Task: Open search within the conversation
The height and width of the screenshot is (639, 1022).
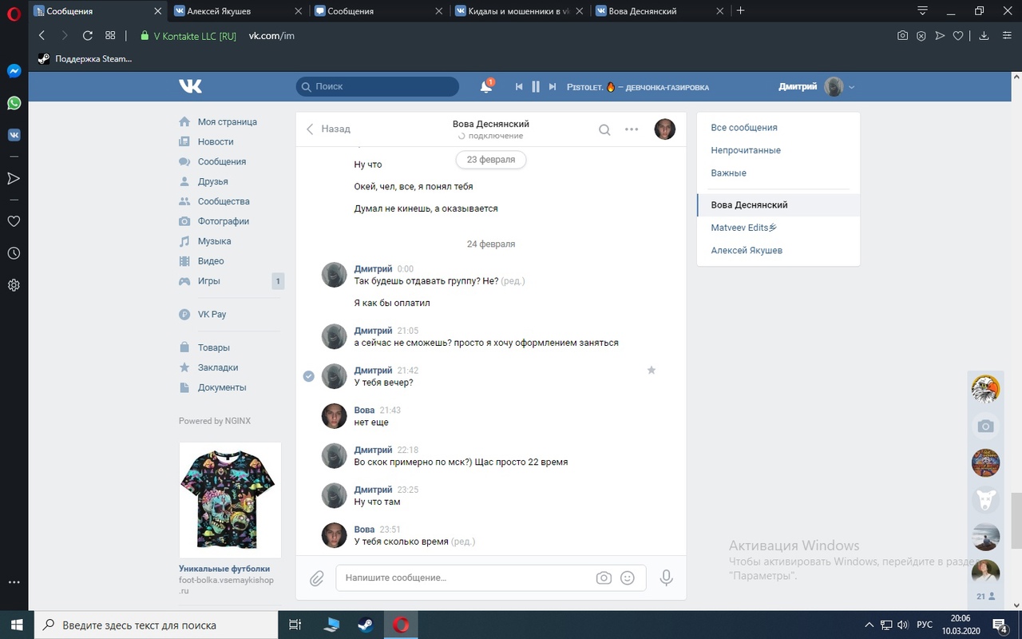Action: coord(604,129)
